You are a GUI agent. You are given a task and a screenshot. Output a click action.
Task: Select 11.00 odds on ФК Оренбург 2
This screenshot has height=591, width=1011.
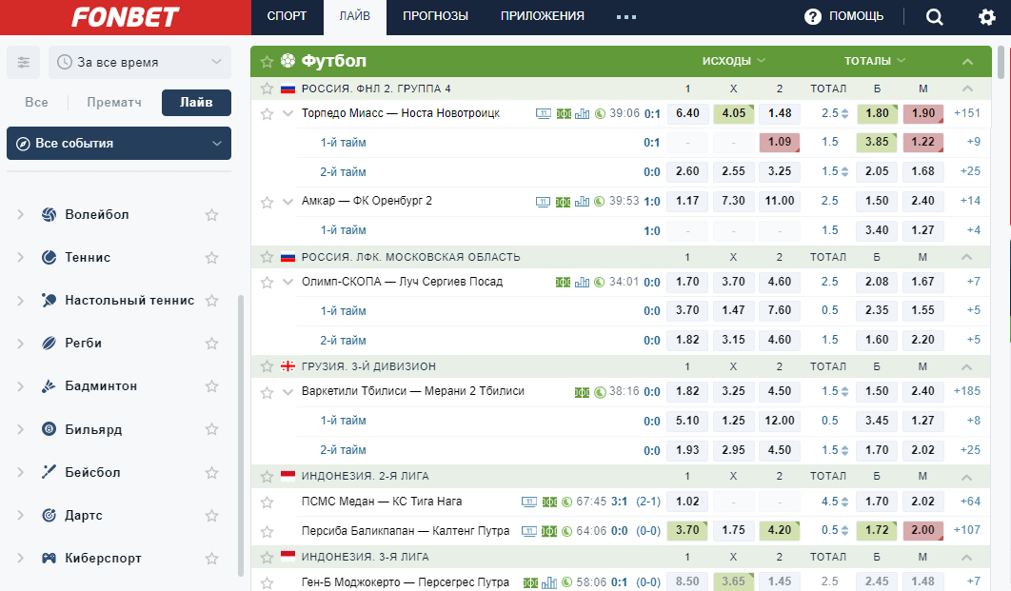780,201
